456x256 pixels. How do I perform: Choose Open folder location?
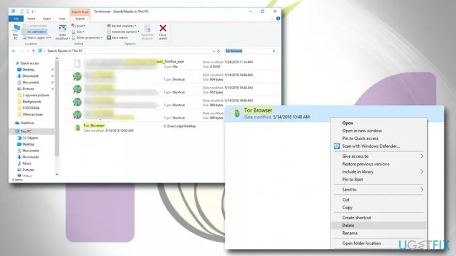pos(379,243)
